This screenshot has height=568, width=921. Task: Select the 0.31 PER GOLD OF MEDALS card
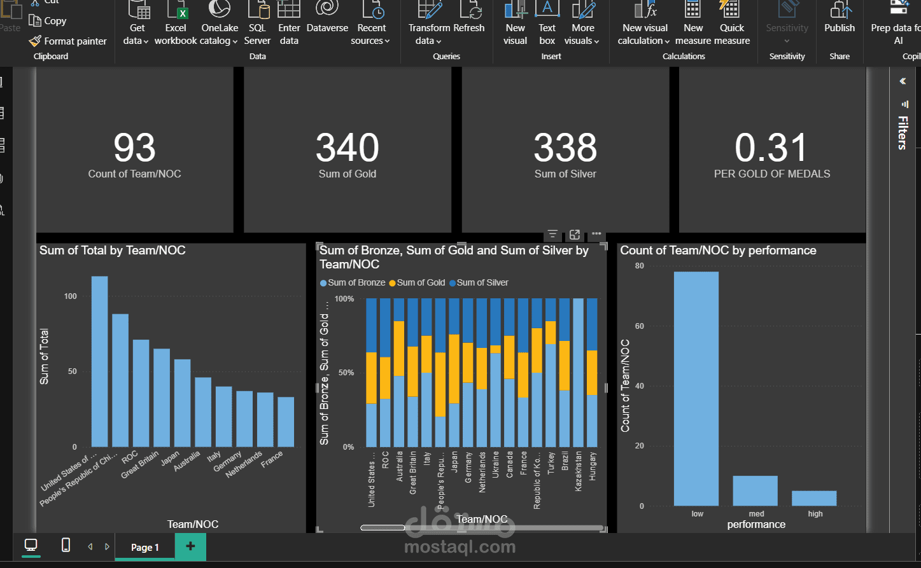coord(772,150)
